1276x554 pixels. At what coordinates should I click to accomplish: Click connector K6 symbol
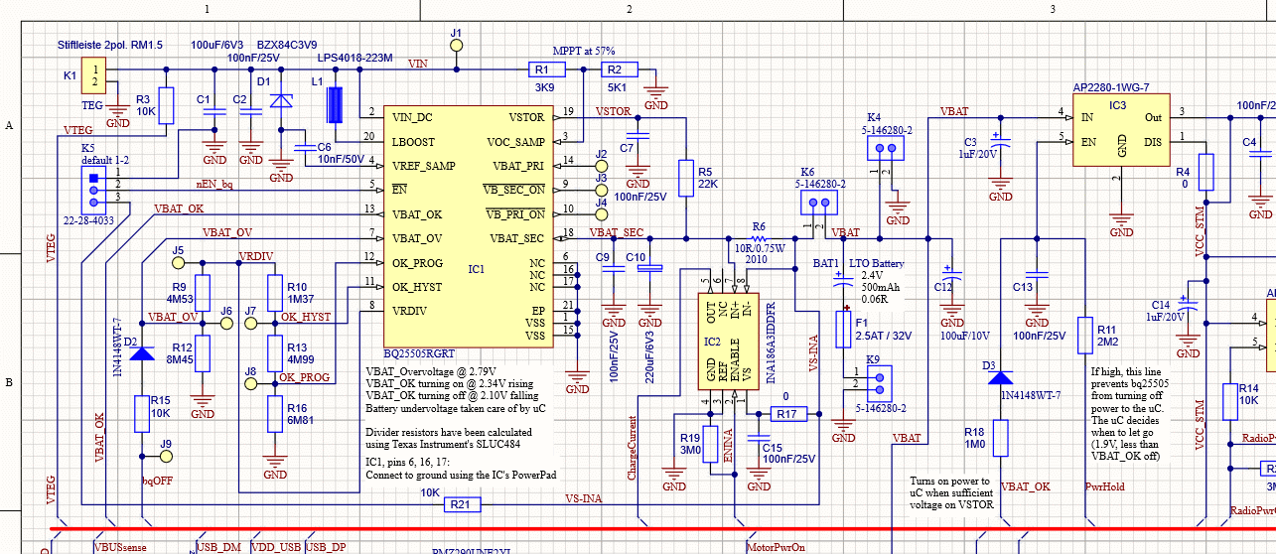pos(818,203)
